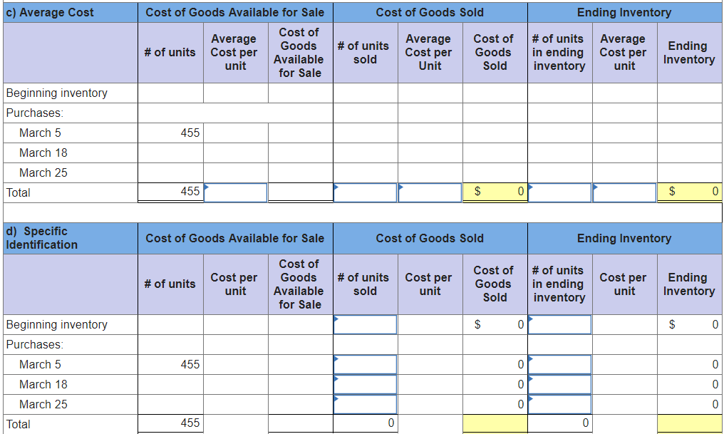Viewport: 724px width, 434px height.
Task: Click the Average Cost per unit input in Total row
Action: point(235,192)
